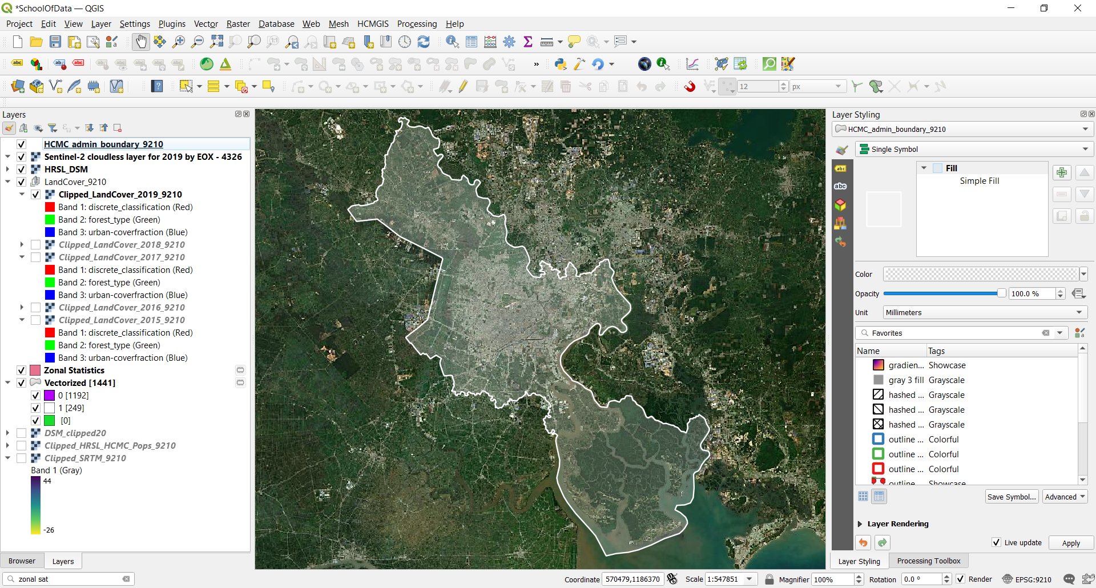This screenshot has width=1096, height=588.
Task: Select the Pan Map hand tool
Action: pyautogui.click(x=140, y=42)
